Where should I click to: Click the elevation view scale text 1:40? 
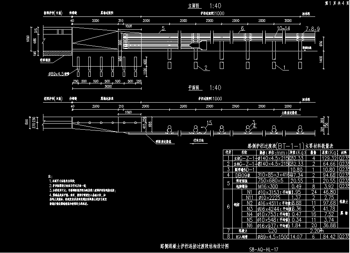click(215, 6)
